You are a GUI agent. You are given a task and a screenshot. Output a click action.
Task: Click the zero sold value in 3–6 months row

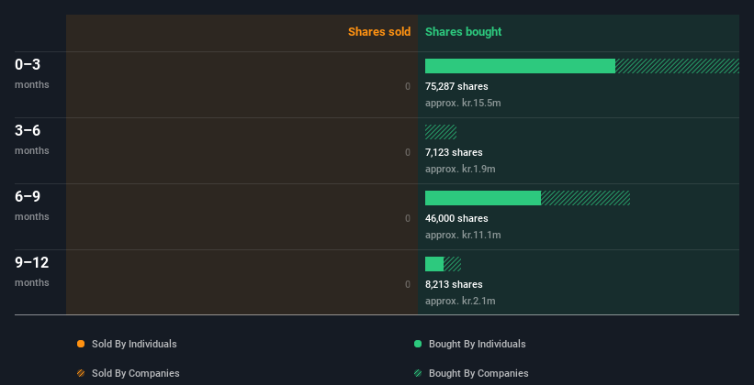tap(408, 152)
